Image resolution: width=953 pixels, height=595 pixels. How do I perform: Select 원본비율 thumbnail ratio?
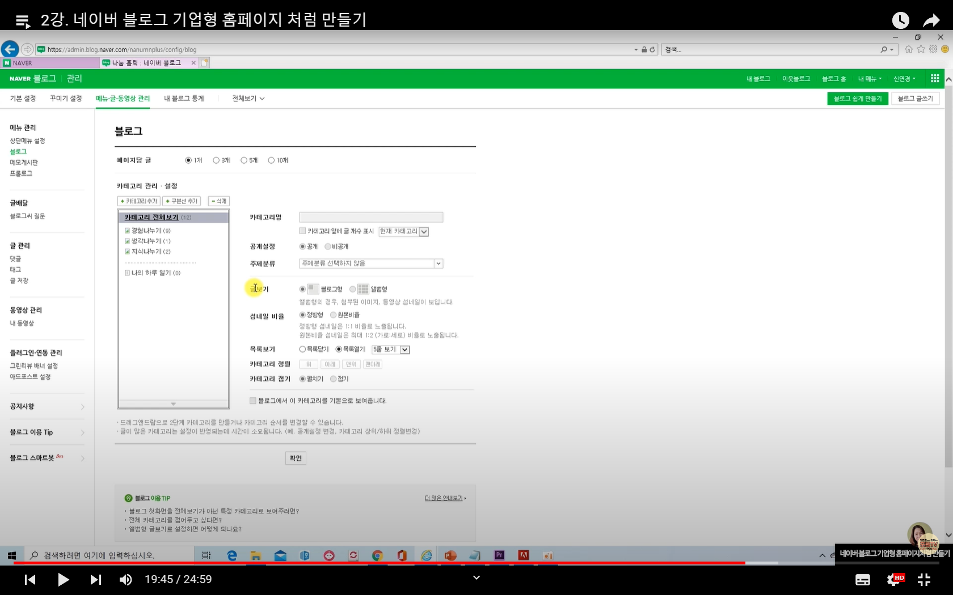coord(333,315)
